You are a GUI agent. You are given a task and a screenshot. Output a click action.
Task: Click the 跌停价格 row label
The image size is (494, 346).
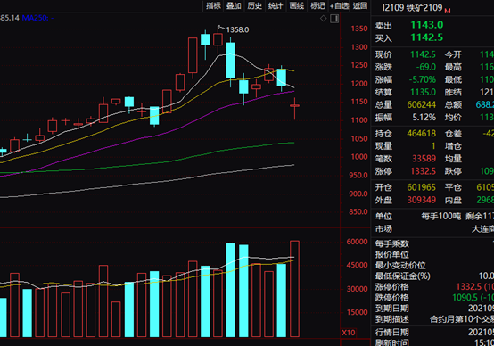[392, 298]
